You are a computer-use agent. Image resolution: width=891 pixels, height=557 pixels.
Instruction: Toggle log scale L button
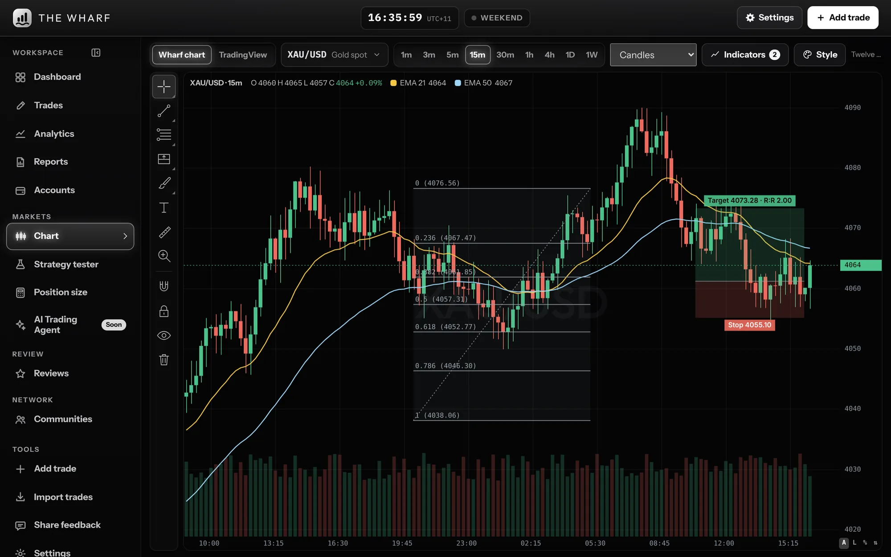tap(854, 543)
